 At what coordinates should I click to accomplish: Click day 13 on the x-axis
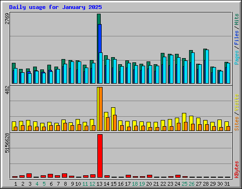pos(99,184)
